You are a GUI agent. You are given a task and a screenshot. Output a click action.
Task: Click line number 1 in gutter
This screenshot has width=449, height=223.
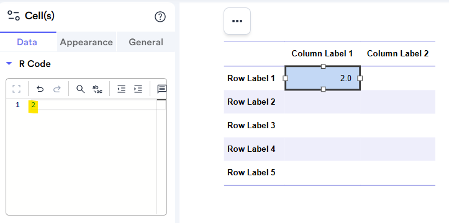18,105
